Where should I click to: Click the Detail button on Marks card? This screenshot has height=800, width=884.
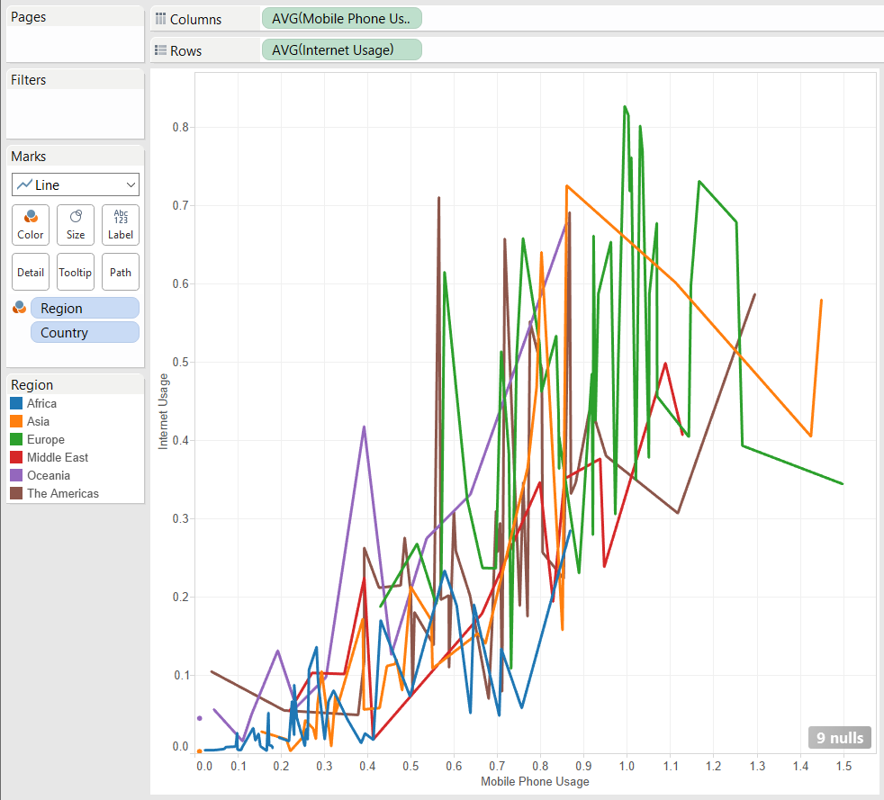(30, 272)
